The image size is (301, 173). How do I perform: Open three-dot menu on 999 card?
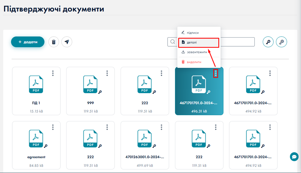(x=107, y=73)
